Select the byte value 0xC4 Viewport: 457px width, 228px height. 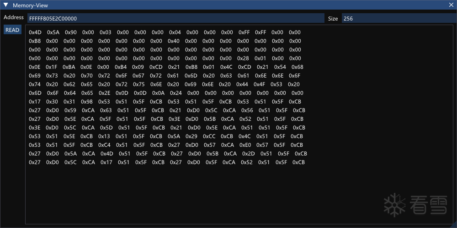(x=104, y=145)
